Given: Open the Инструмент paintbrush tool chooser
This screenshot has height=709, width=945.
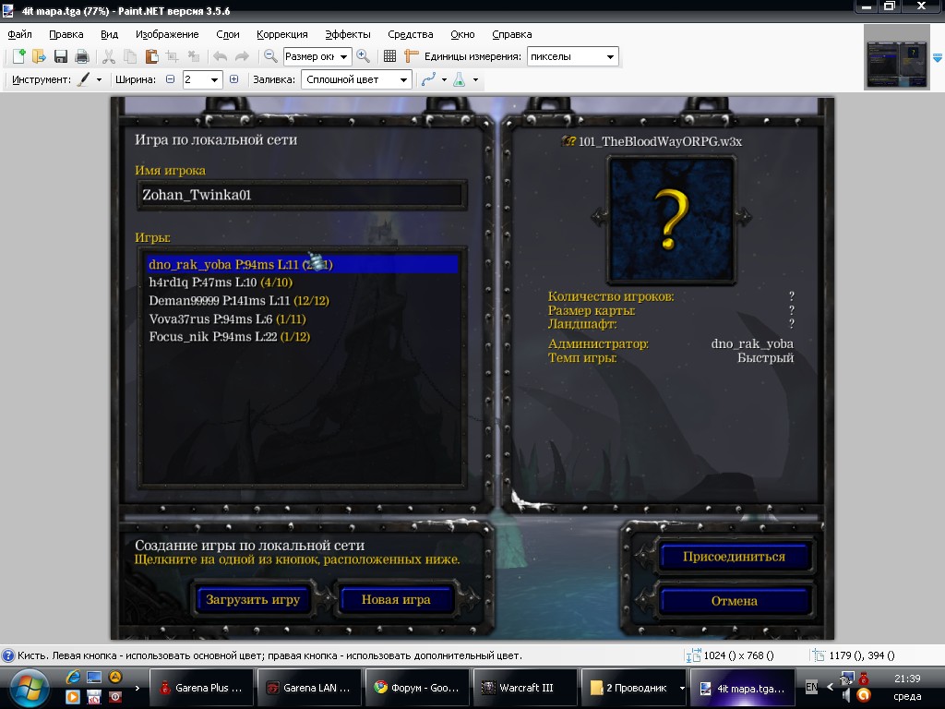Looking at the screenshot, I should tap(88, 79).
